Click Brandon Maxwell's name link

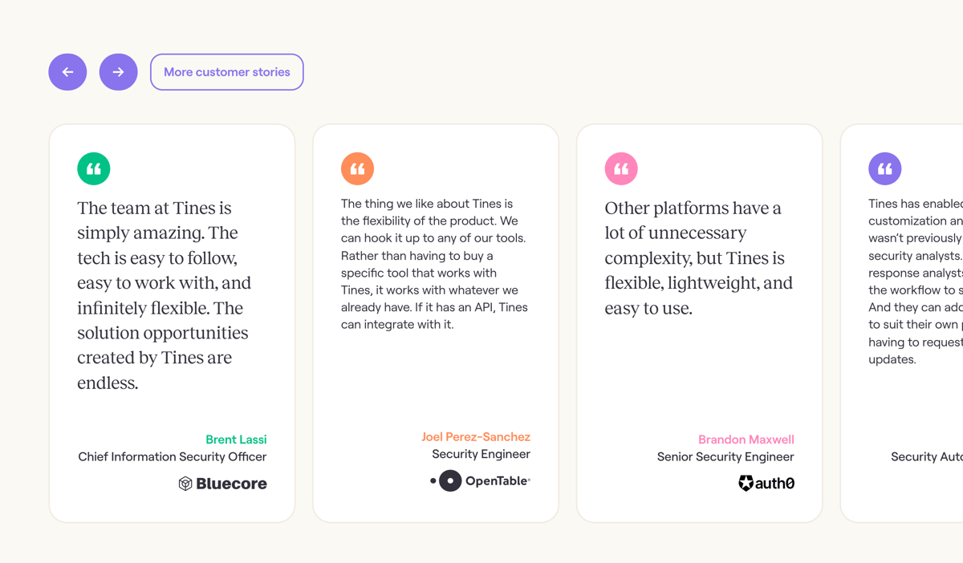746,439
